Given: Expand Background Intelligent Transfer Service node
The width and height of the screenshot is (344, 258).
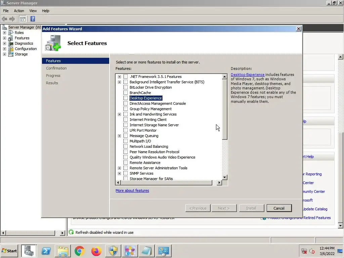Looking at the screenshot, I should point(119,82).
